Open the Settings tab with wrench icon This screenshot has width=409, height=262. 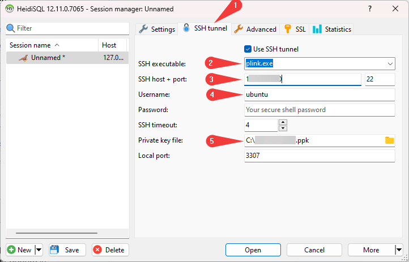157,29
